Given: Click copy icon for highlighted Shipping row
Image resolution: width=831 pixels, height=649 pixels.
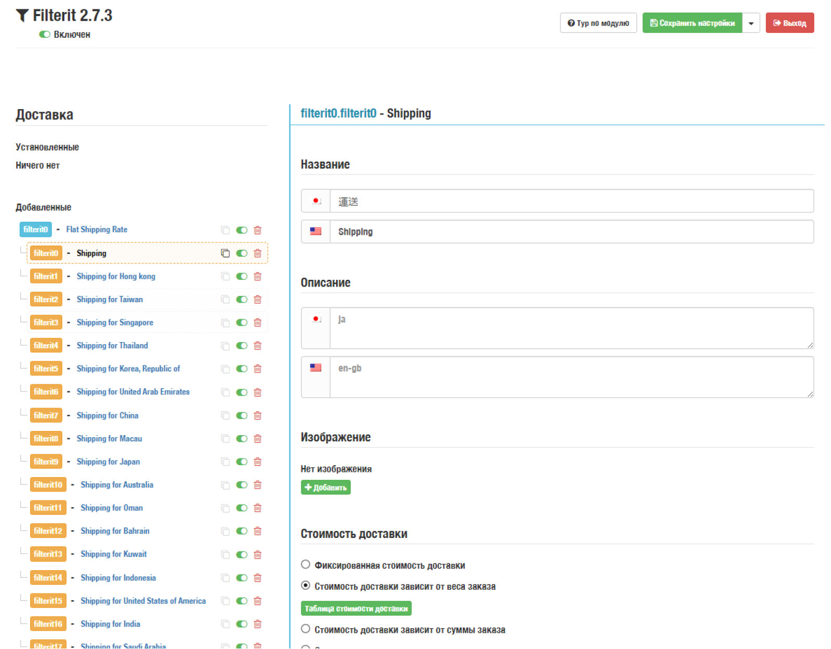Looking at the screenshot, I should [225, 253].
